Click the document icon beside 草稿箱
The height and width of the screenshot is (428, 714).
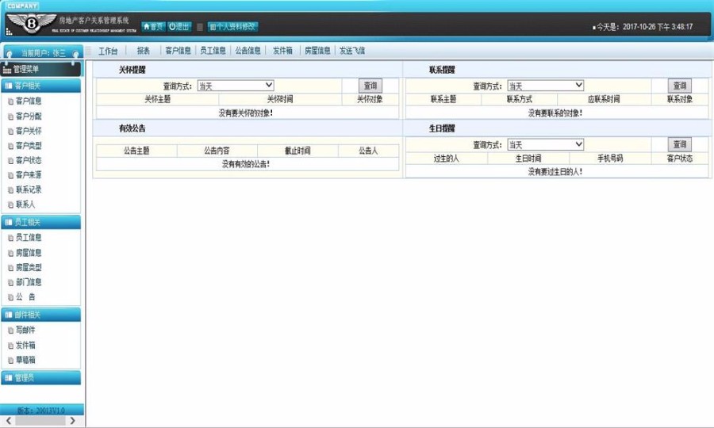coord(10,361)
